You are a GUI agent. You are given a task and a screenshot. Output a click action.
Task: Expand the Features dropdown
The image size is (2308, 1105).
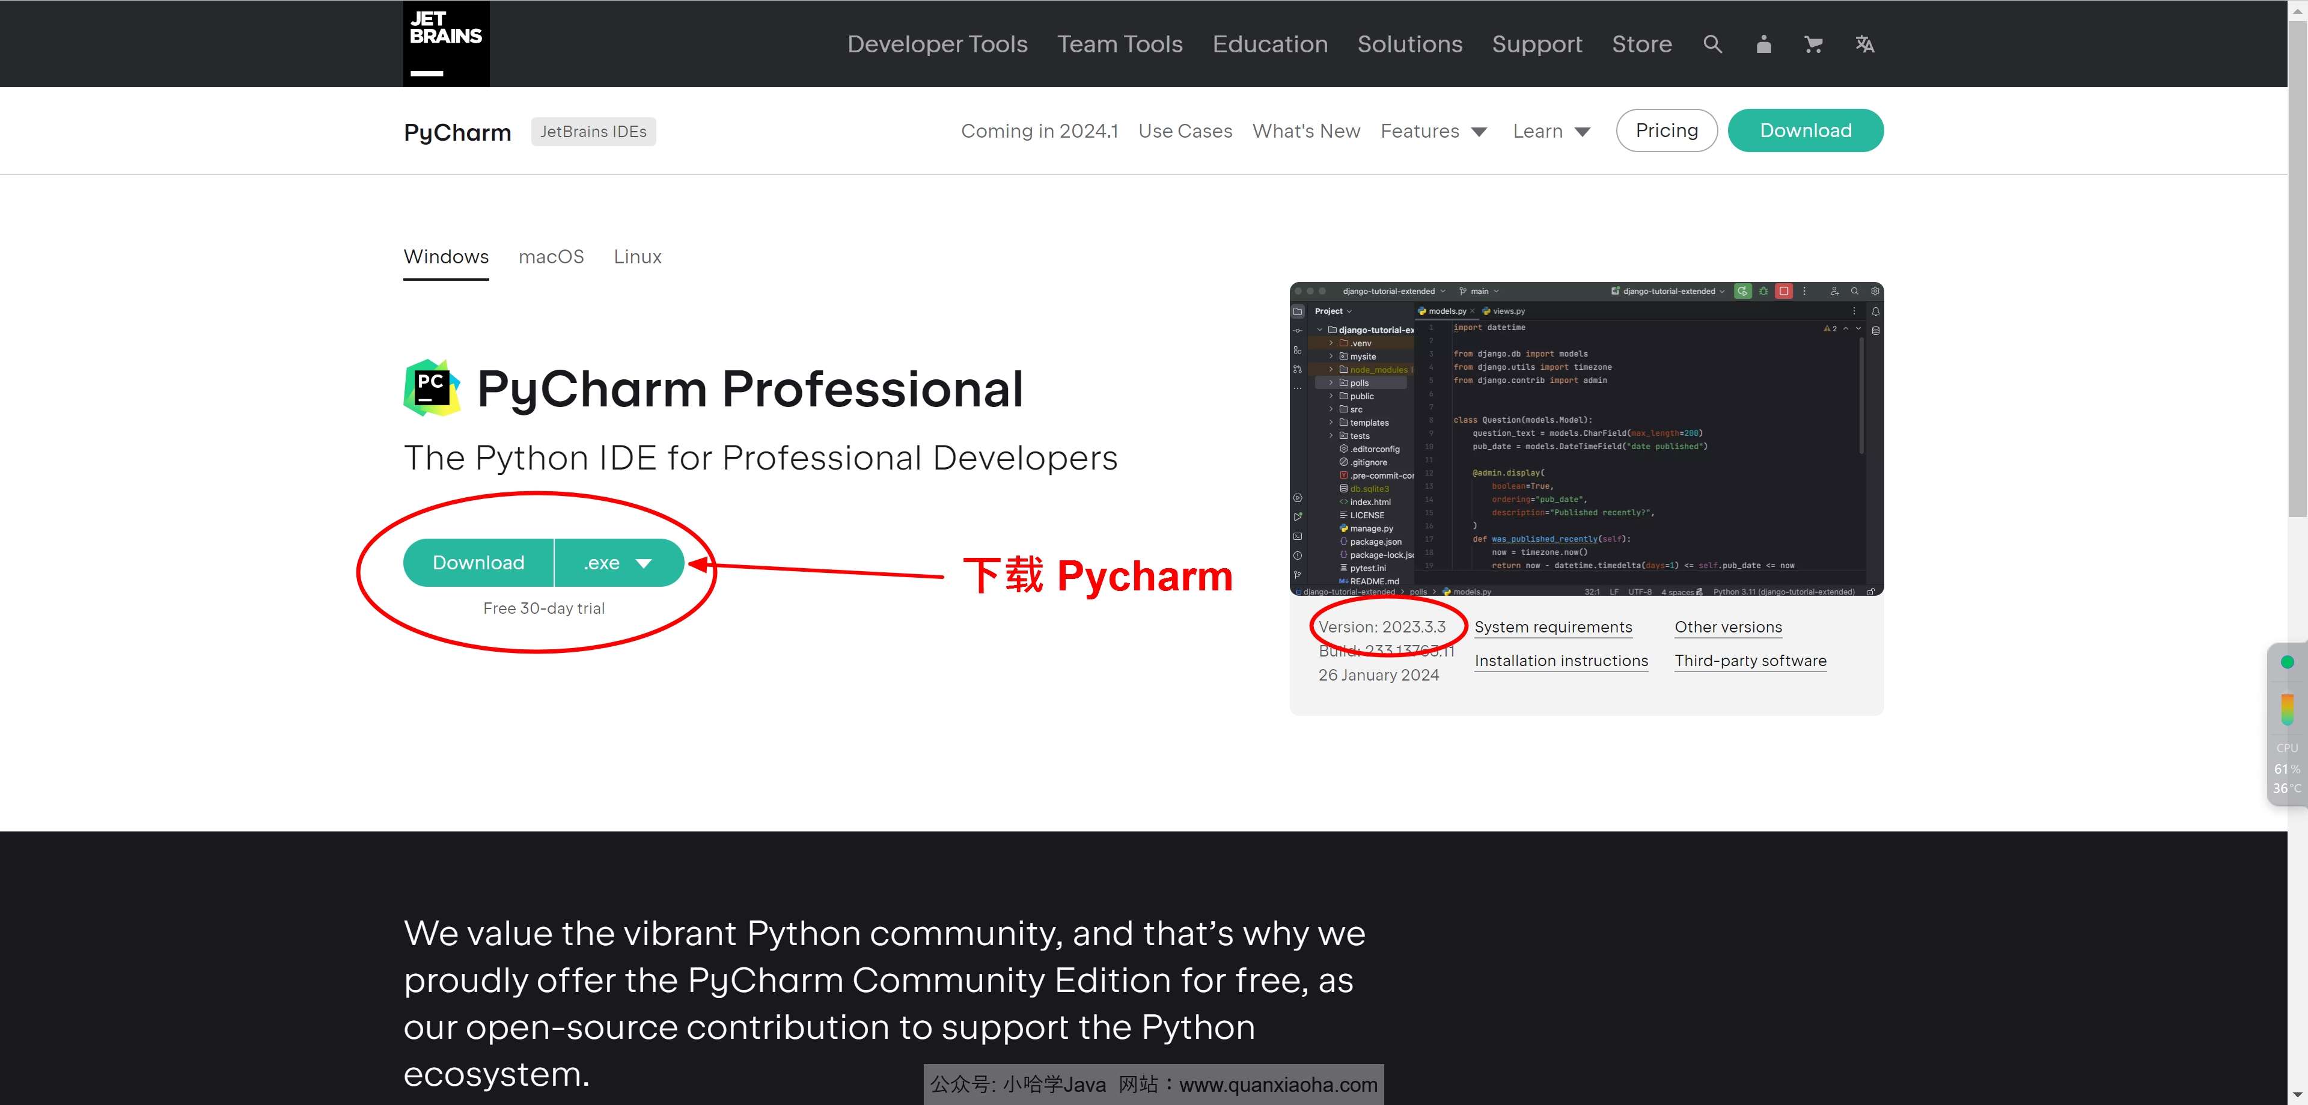click(x=1433, y=131)
